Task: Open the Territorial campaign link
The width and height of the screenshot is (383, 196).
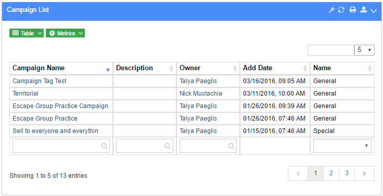Action: point(25,94)
